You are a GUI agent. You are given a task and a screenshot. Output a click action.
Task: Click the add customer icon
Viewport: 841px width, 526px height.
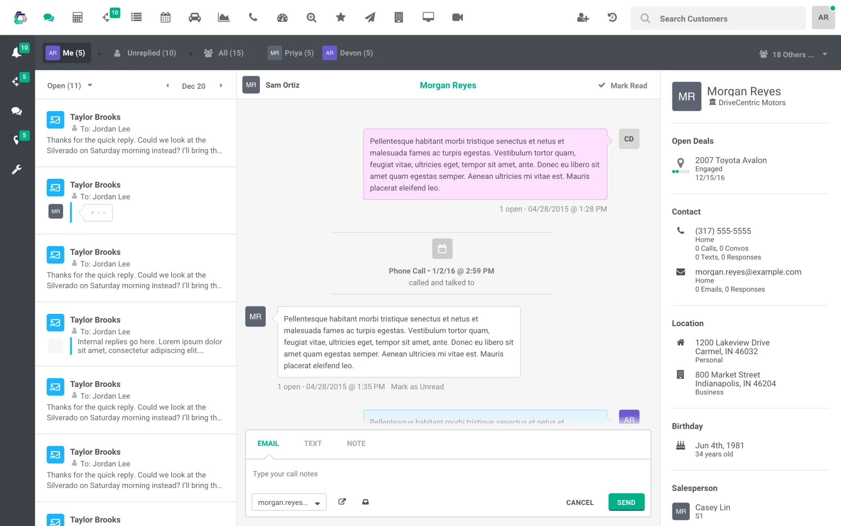tap(583, 18)
